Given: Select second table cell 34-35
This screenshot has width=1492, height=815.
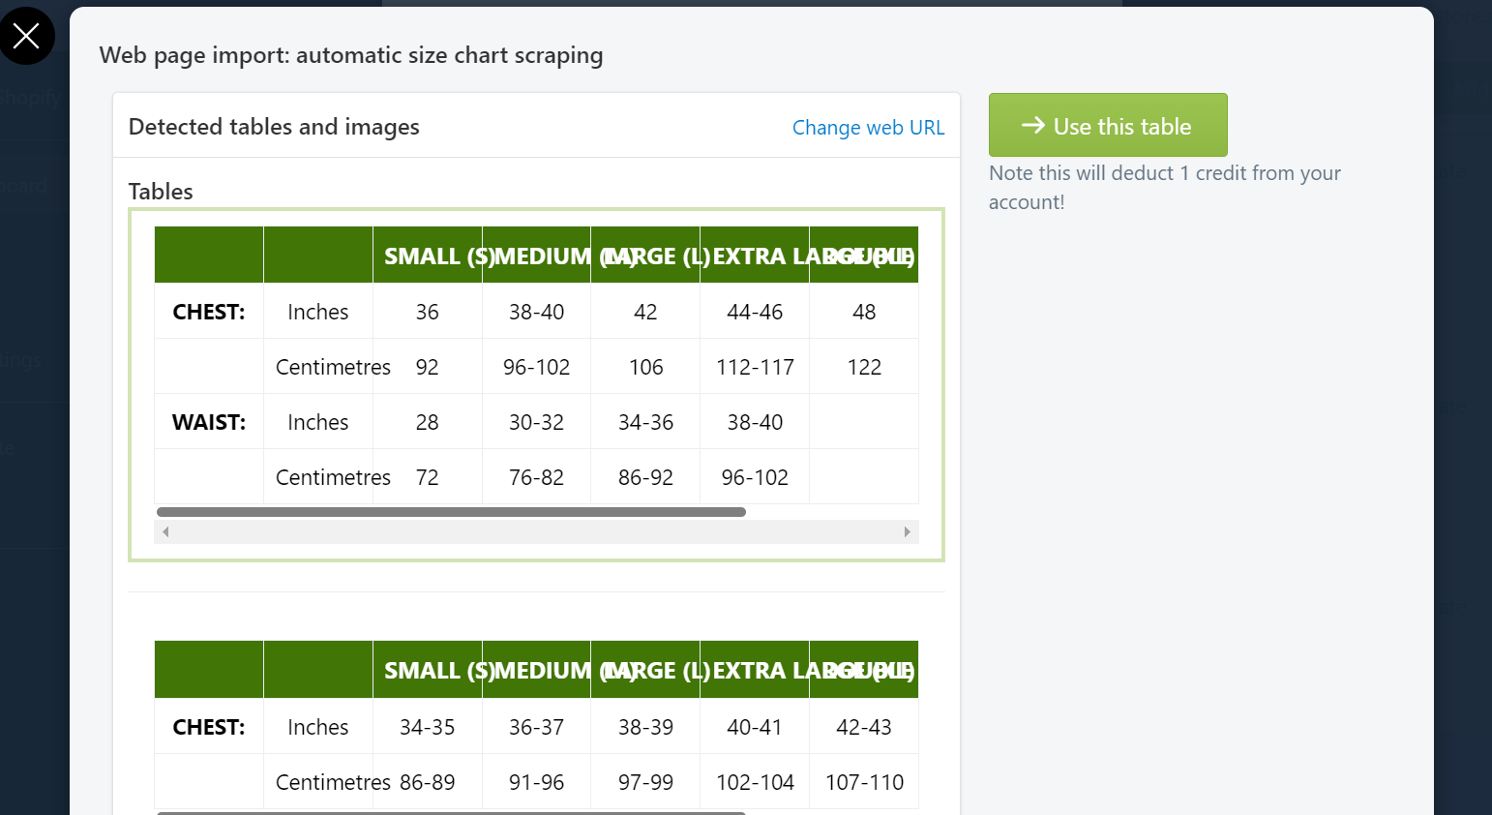Looking at the screenshot, I should [428, 727].
